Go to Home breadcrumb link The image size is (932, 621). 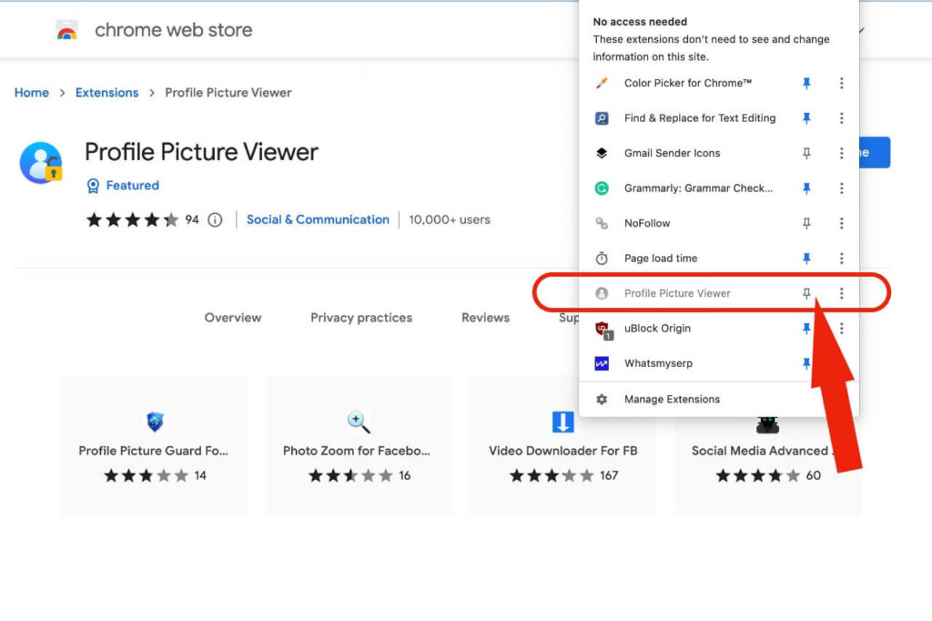click(x=32, y=93)
